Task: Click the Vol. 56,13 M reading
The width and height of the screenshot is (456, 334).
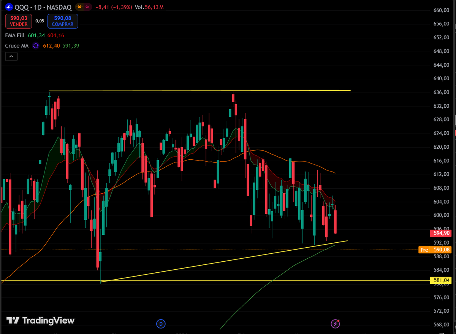Action: [x=149, y=7]
